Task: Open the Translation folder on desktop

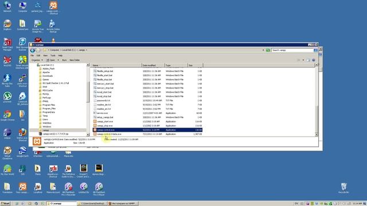Action: 7,188
